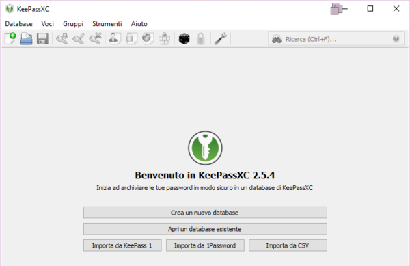Click the Benvenuto in KeePassXC 2.5.4 heading
This screenshot has height=266, width=410.
tap(205, 175)
